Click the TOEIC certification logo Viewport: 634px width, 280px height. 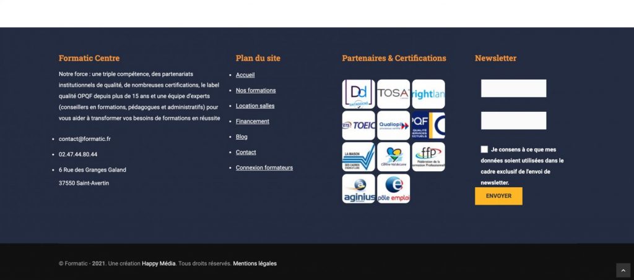pyautogui.click(x=358, y=125)
